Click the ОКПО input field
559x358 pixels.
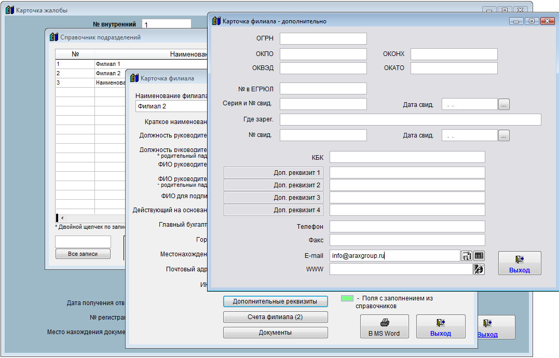tap(323, 54)
